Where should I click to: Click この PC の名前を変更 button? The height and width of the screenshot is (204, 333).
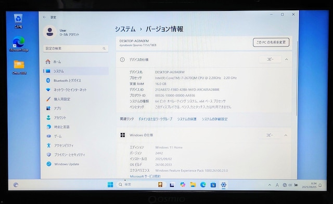coord(271,43)
